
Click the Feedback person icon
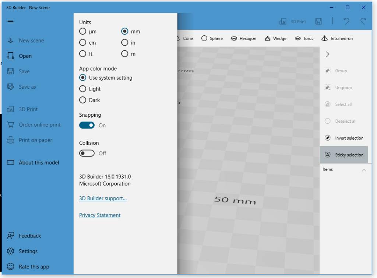point(10,236)
